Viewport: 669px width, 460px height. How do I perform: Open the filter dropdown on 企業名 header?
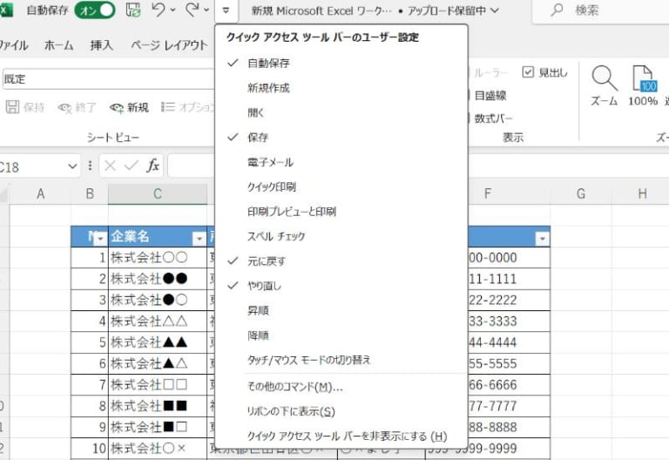[199, 239]
